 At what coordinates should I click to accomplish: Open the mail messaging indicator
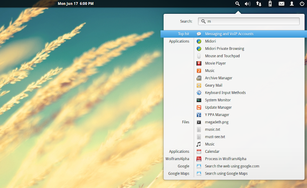click(x=281, y=4)
